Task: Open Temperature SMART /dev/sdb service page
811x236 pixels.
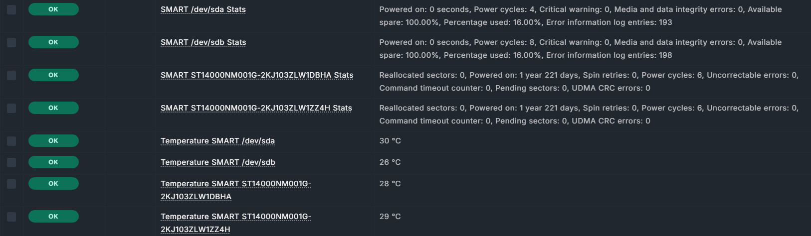Action: click(218, 162)
